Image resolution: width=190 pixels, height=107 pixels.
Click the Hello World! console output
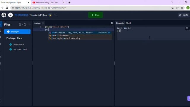click(124, 28)
